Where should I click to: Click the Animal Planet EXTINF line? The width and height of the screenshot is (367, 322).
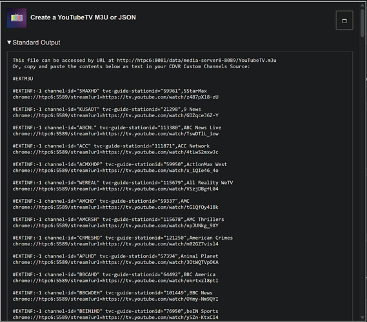point(115,256)
